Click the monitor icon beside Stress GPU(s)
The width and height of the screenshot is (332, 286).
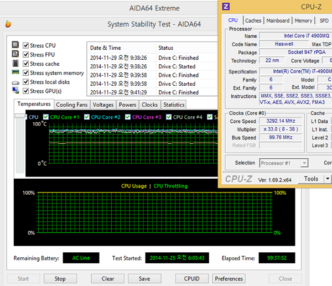pyautogui.click(x=15, y=90)
